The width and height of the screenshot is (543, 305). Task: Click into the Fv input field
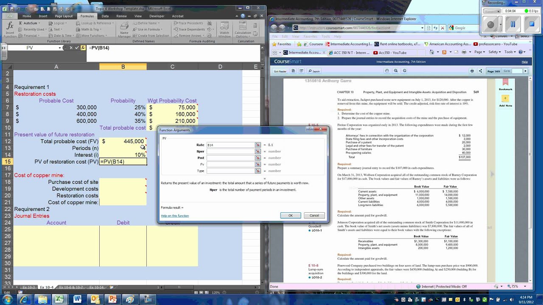click(230, 164)
